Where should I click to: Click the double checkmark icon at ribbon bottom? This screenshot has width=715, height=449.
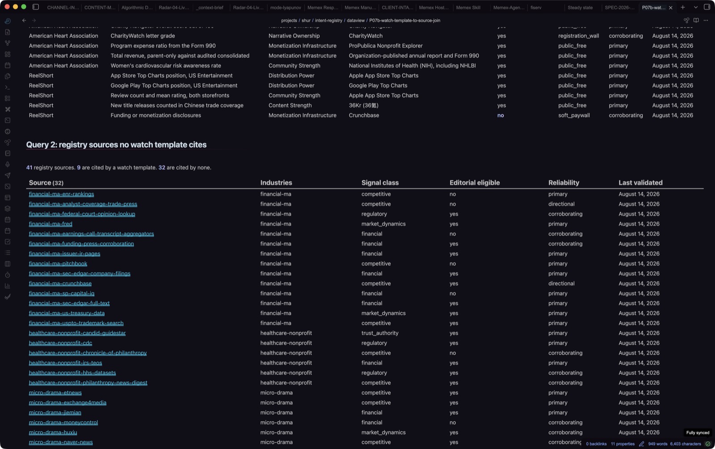8,297
